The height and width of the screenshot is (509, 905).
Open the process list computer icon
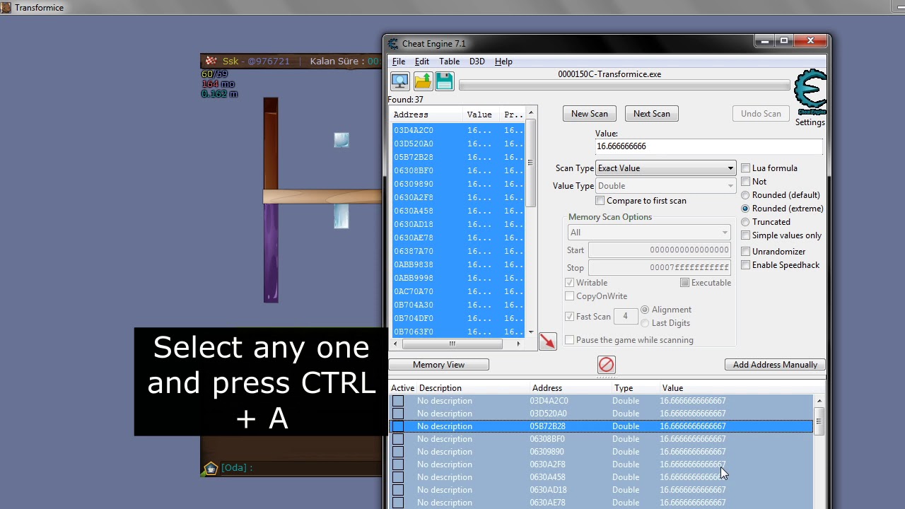pos(399,81)
